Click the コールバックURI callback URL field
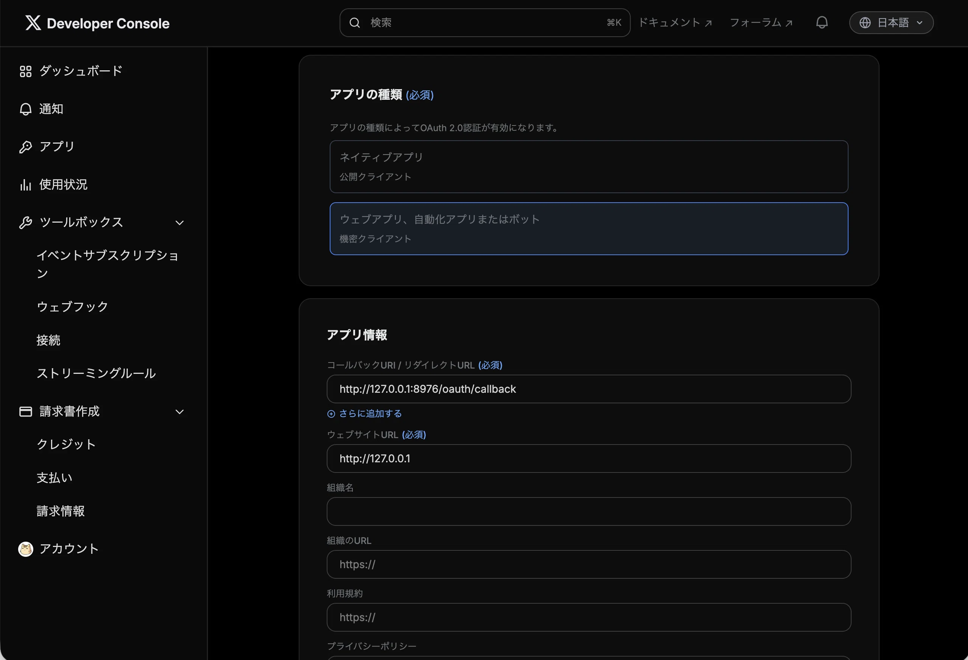Screen dimensions: 968x660 tap(589, 389)
